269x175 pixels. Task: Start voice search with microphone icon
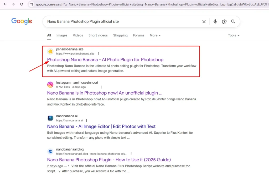point(215,21)
